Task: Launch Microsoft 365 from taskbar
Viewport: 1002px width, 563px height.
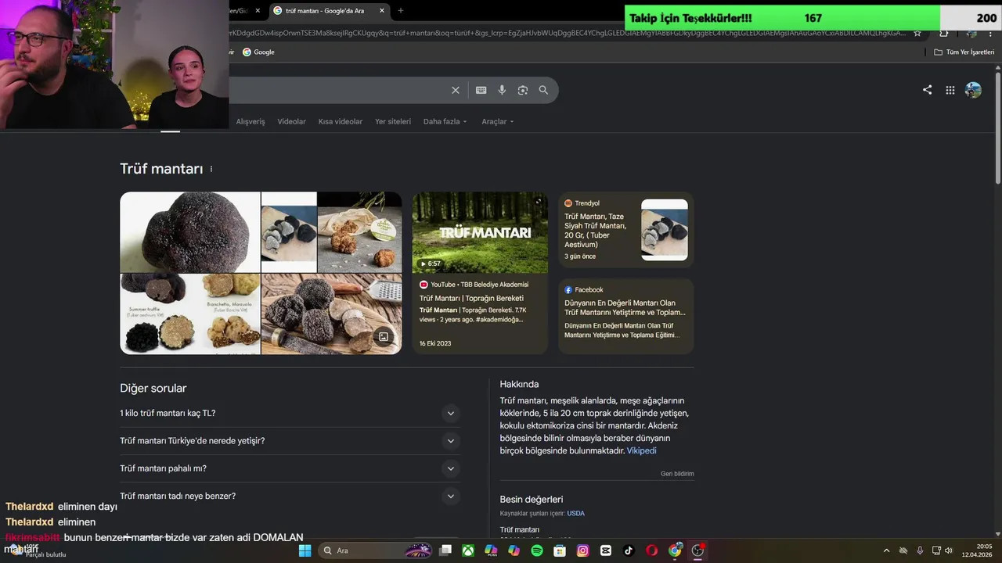Action: [491, 550]
